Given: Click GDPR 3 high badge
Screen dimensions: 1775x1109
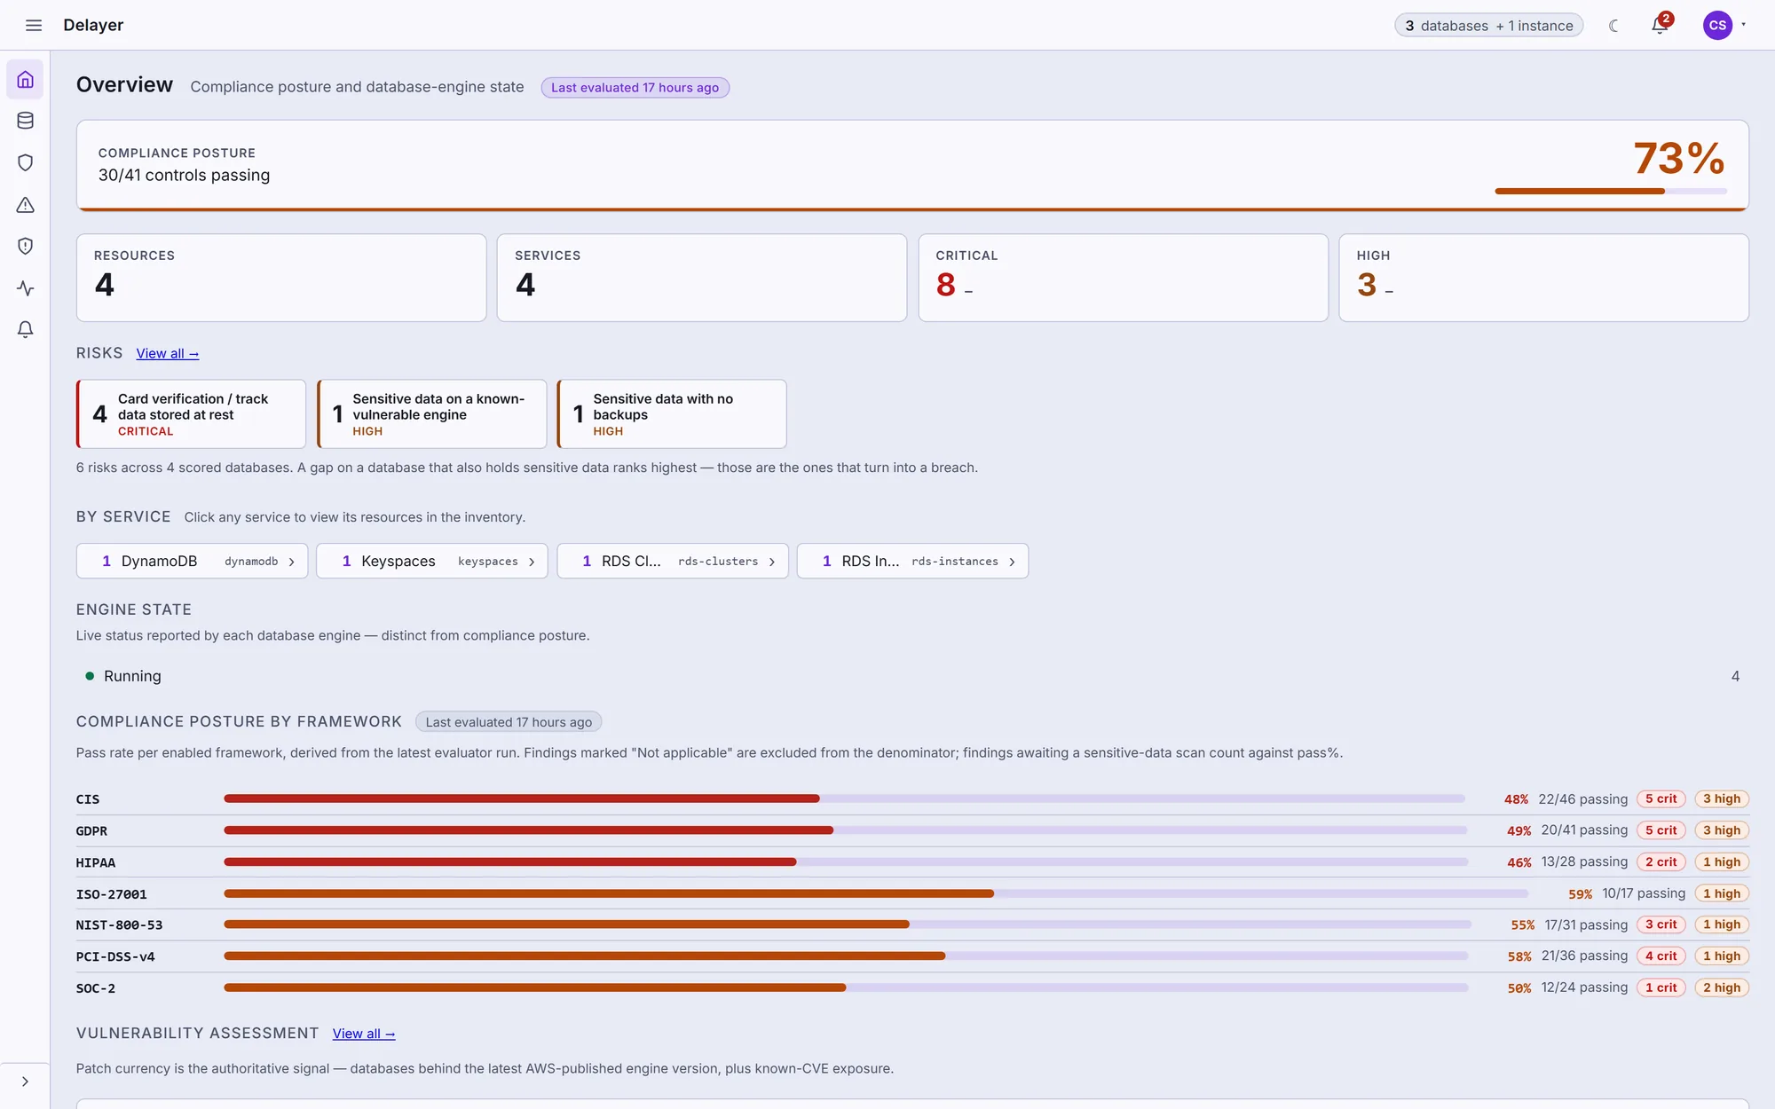Looking at the screenshot, I should [x=1722, y=830].
